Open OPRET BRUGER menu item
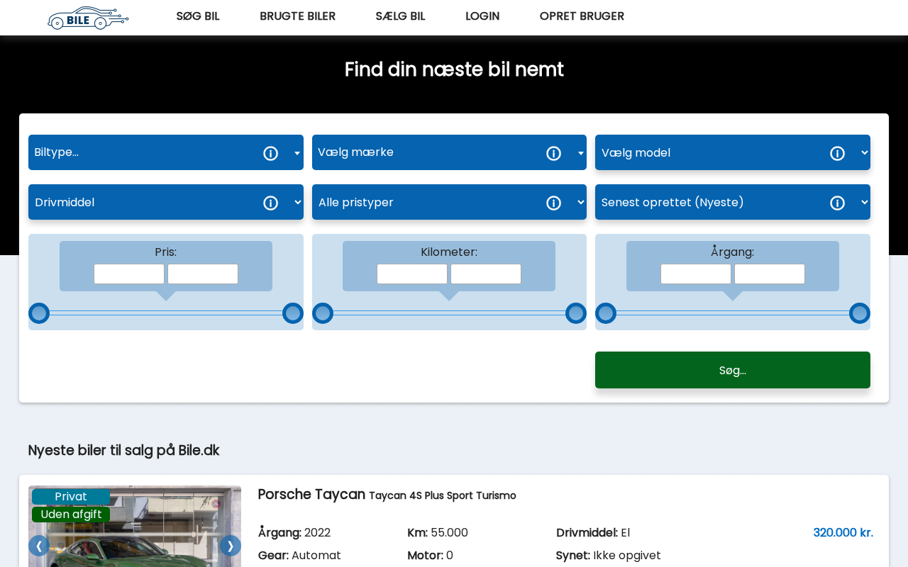The width and height of the screenshot is (908, 567). point(582,16)
